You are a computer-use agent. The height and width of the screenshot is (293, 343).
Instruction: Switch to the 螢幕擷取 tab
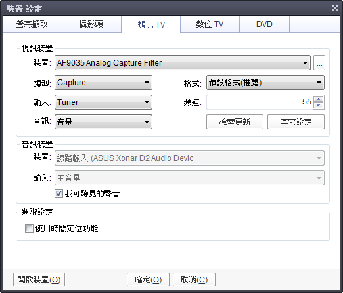32,24
